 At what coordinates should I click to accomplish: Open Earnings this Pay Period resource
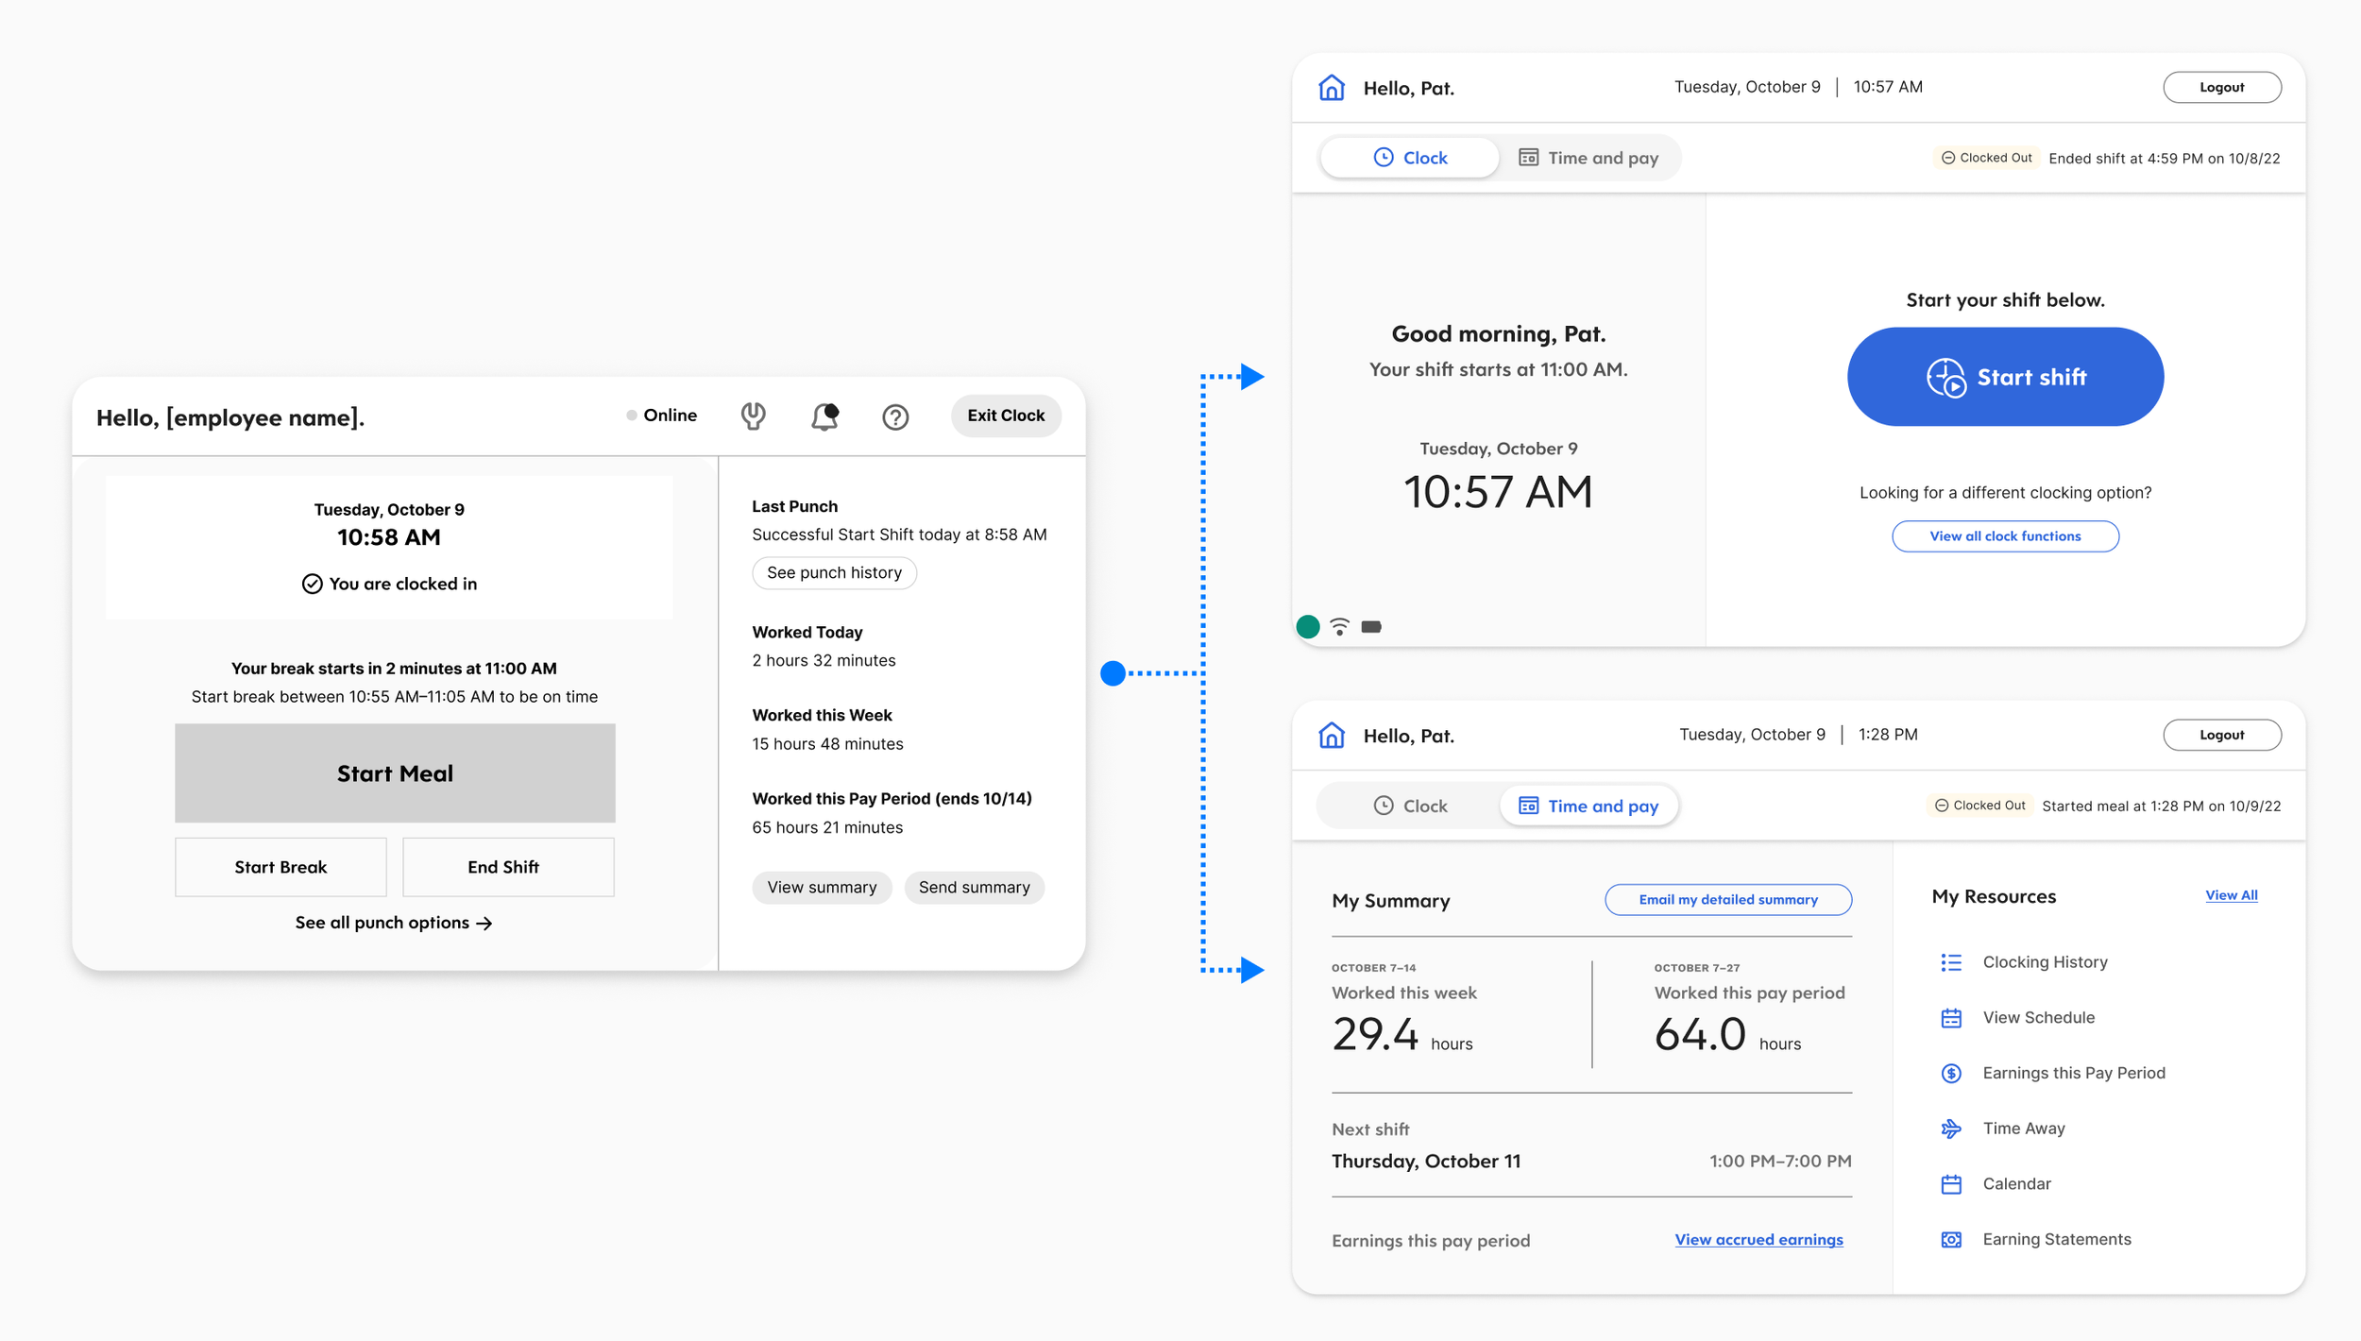(2073, 1074)
